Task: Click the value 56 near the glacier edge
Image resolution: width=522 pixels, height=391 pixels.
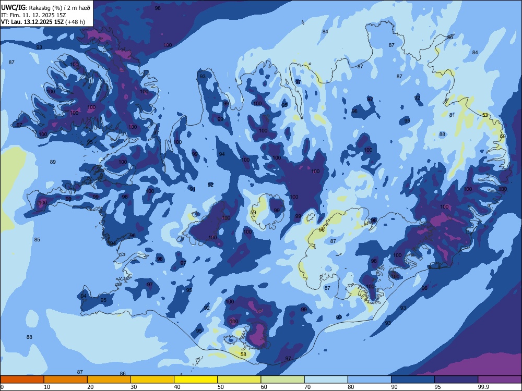Action: [x=322, y=230]
